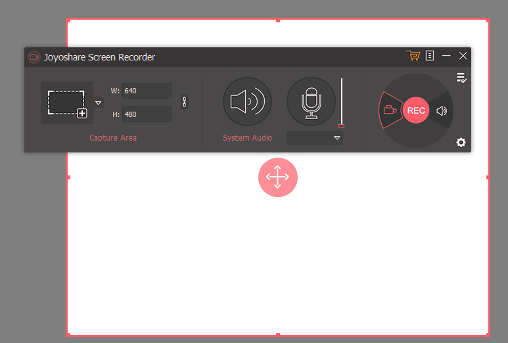Viewport: 508px width, 343px height.
Task: Click the microphone volume slider handle
Action: tap(341, 126)
